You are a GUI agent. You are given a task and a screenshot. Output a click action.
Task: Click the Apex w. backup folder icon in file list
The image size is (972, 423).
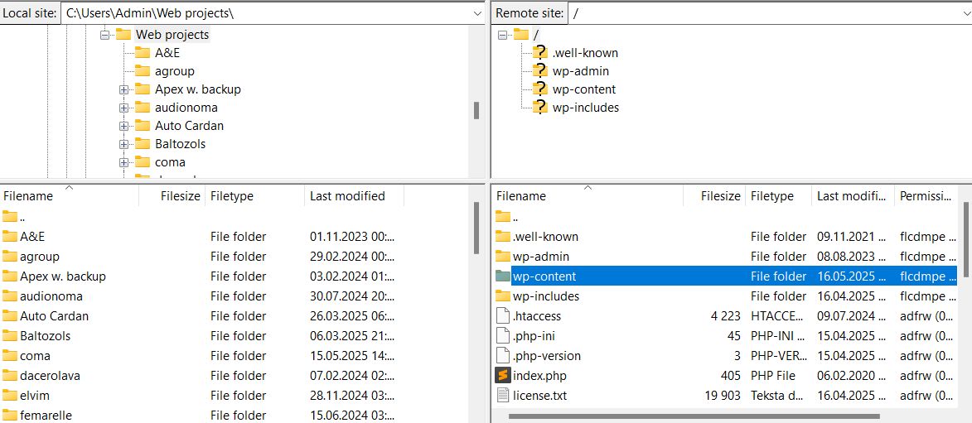pos(9,276)
